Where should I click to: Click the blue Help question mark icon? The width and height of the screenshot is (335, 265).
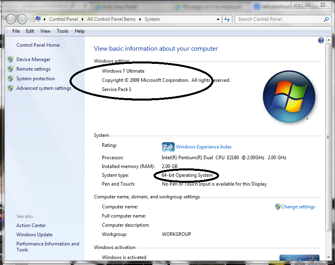click(321, 40)
